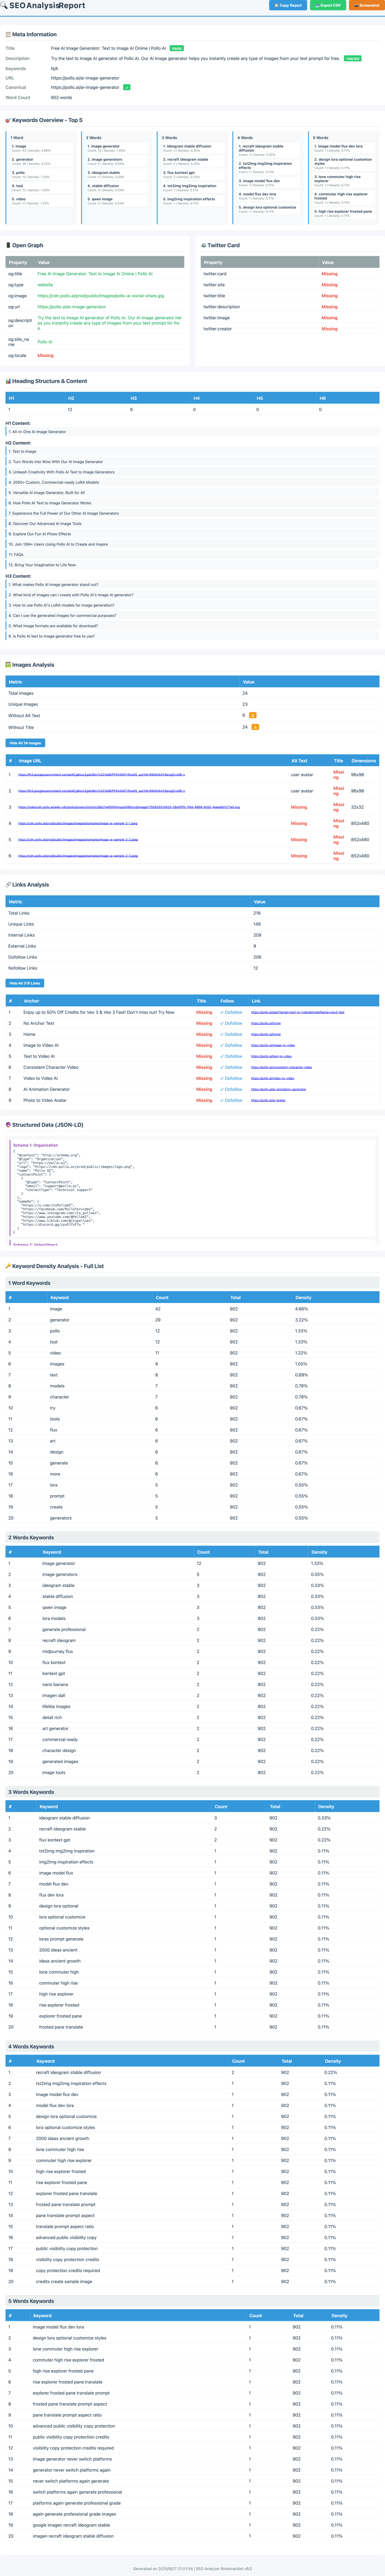385x2576 pixels.
Task: Click the Export CSV button
Action: 328,5
